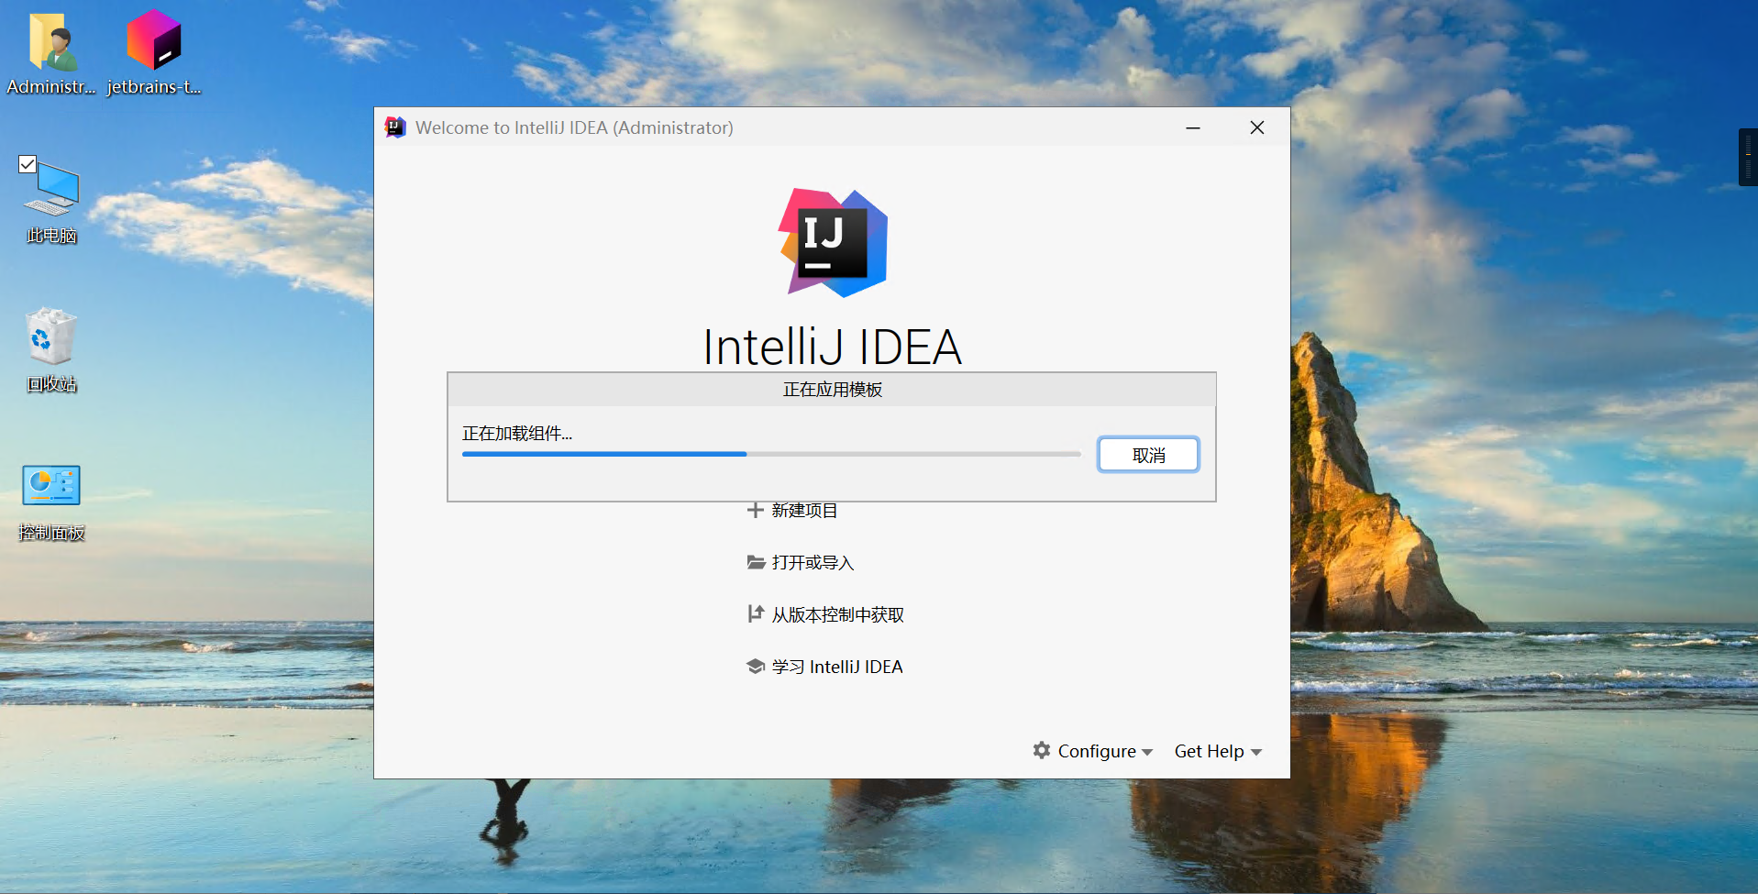Select the 控制面板 control panel icon

(51, 502)
